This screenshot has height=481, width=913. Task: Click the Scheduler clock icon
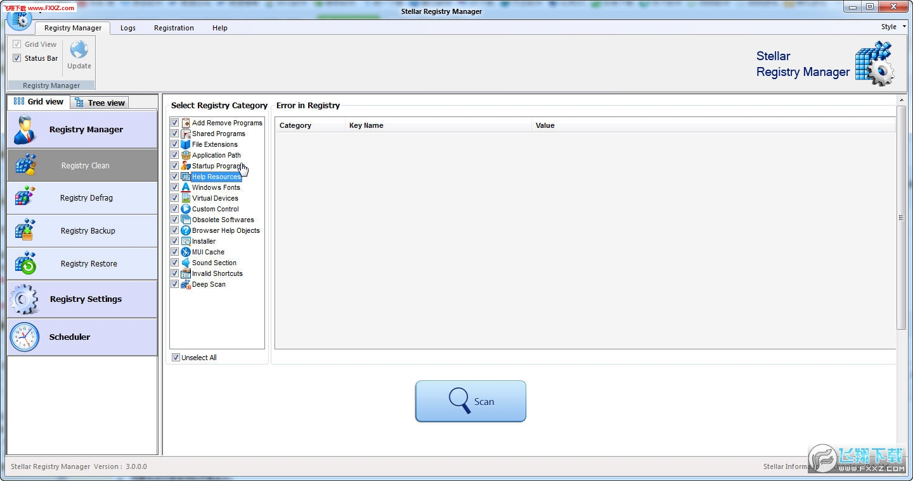pos(25,337)
